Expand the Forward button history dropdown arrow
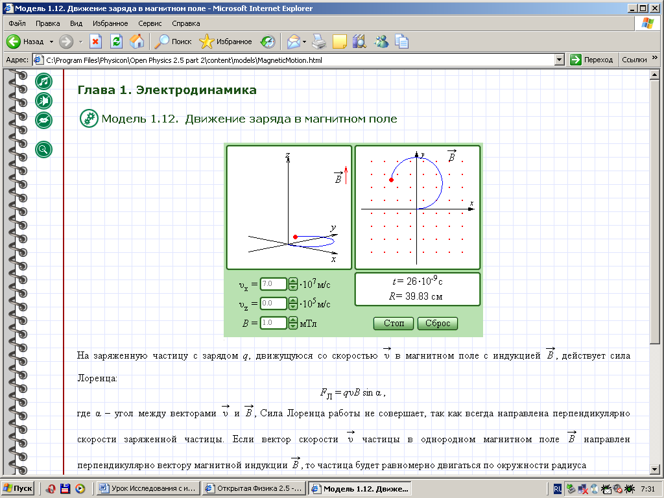 tap(80, 42)
